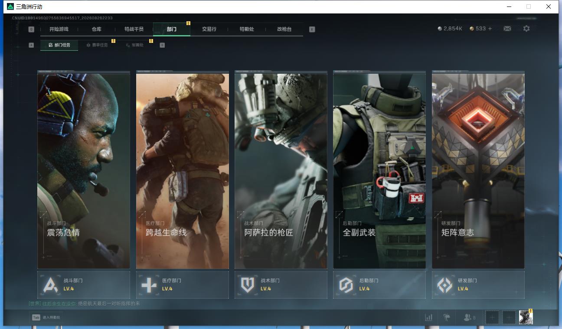The height and width of the screenshot is (329, 562).
Task: Click the 研发部门 diamond emblem icon
Action: click(x=445, y=285)
